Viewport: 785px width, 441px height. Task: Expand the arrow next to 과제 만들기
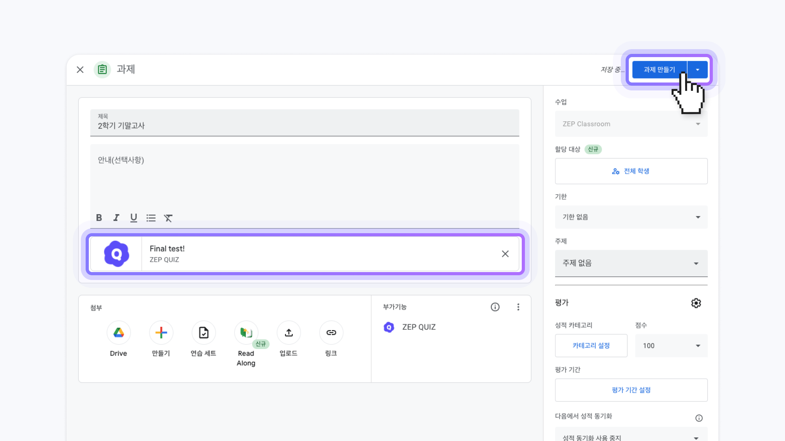[697, 70]
